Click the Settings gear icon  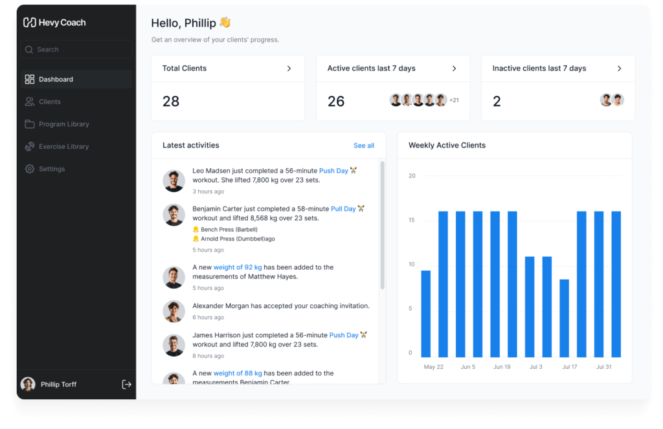(30, 169)
